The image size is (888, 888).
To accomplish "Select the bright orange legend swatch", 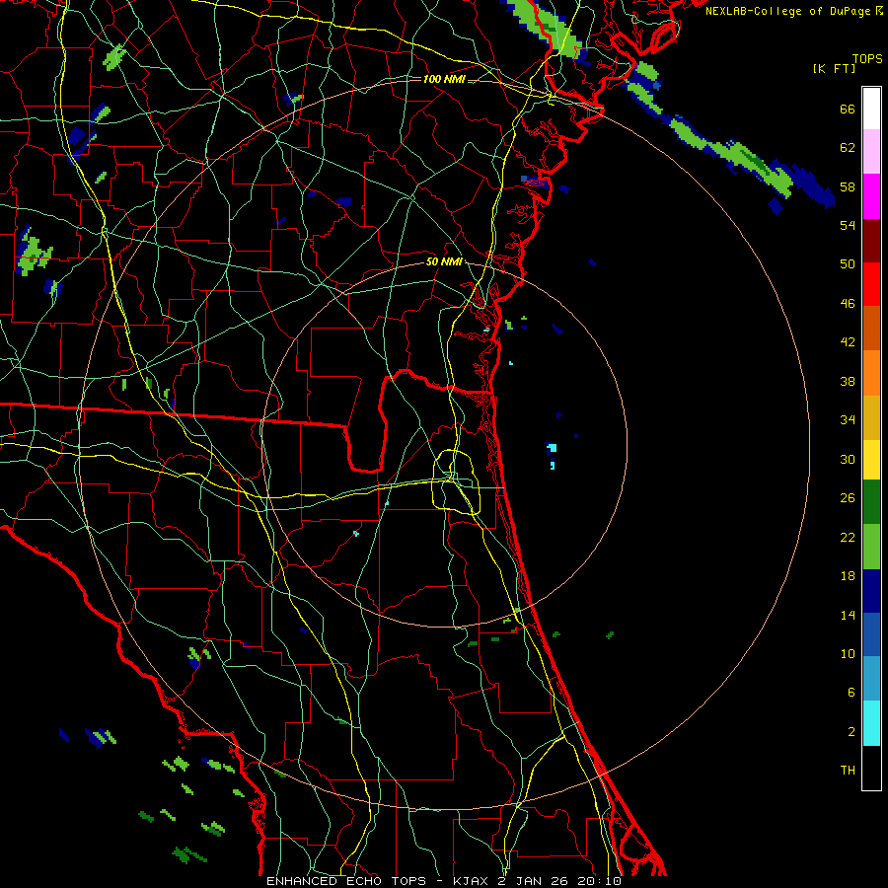I will pyautogui.click(x=871, y=373).
